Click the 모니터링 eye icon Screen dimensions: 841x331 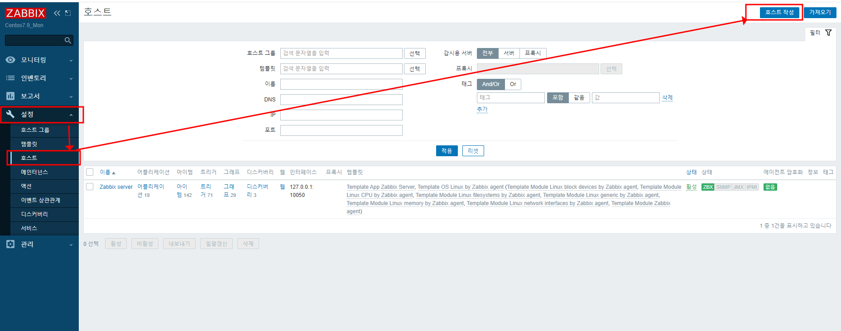pos(10,60)
